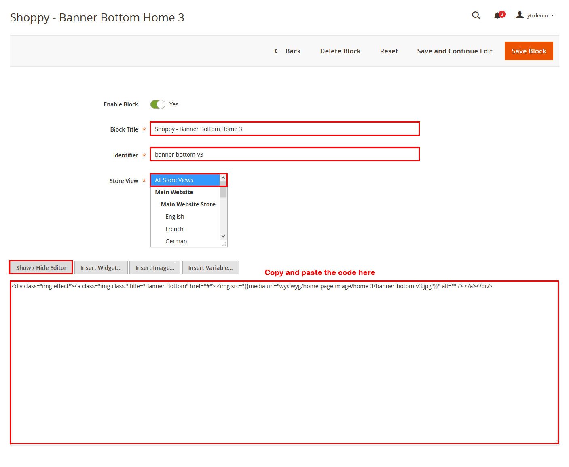569x467 pixels.
Task: Select Main Website in store list
Action: (185, 192)
